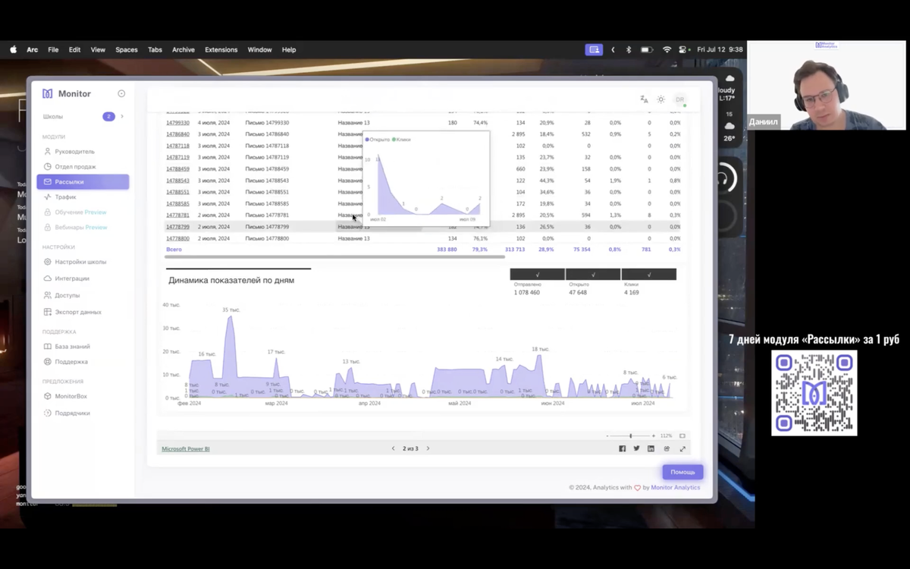910x569 pixels.
Task: Open the DR user avatar menu
Action: (x=680, y=99)
